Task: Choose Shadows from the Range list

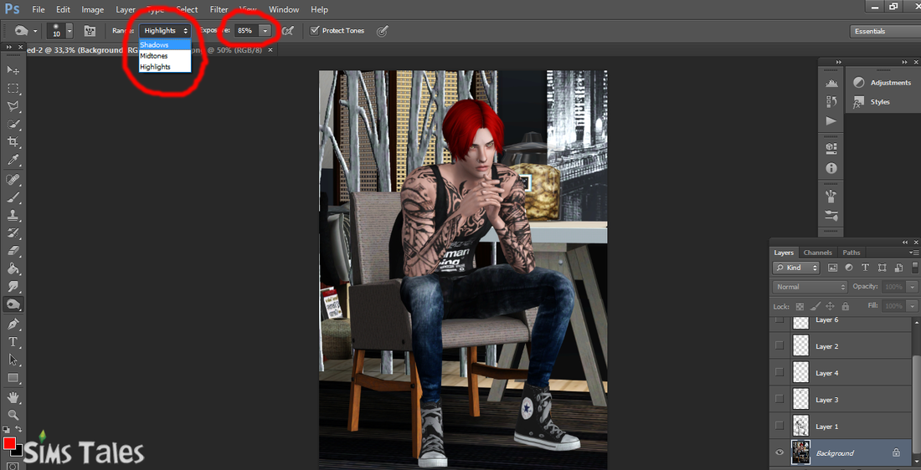Action: tap(165, 45)
